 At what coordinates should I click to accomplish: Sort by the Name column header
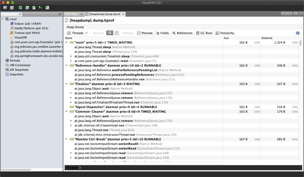(144, 38)
